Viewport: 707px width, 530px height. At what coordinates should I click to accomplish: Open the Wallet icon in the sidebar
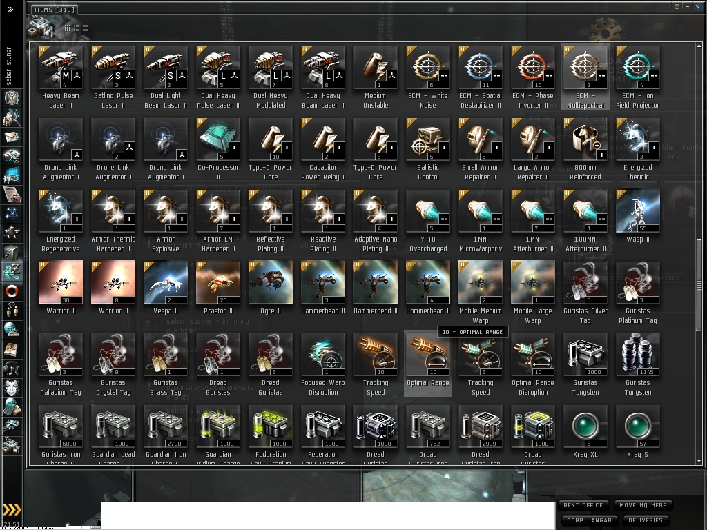click(11, 272)
